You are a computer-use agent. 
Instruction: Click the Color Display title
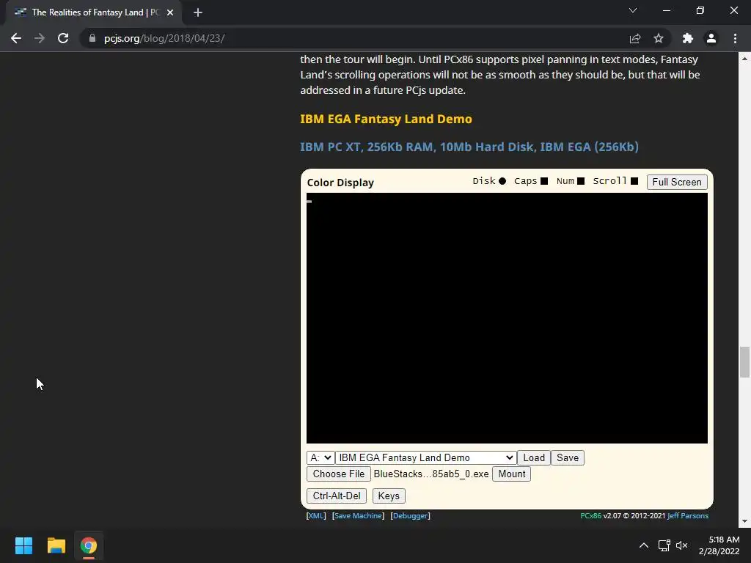point(340,183)
